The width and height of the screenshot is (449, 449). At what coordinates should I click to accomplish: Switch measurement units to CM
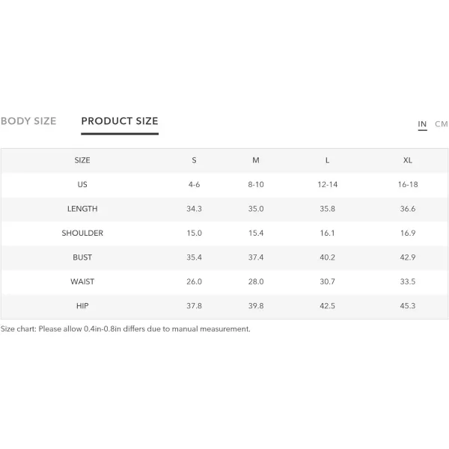click(x=442, y=124)
